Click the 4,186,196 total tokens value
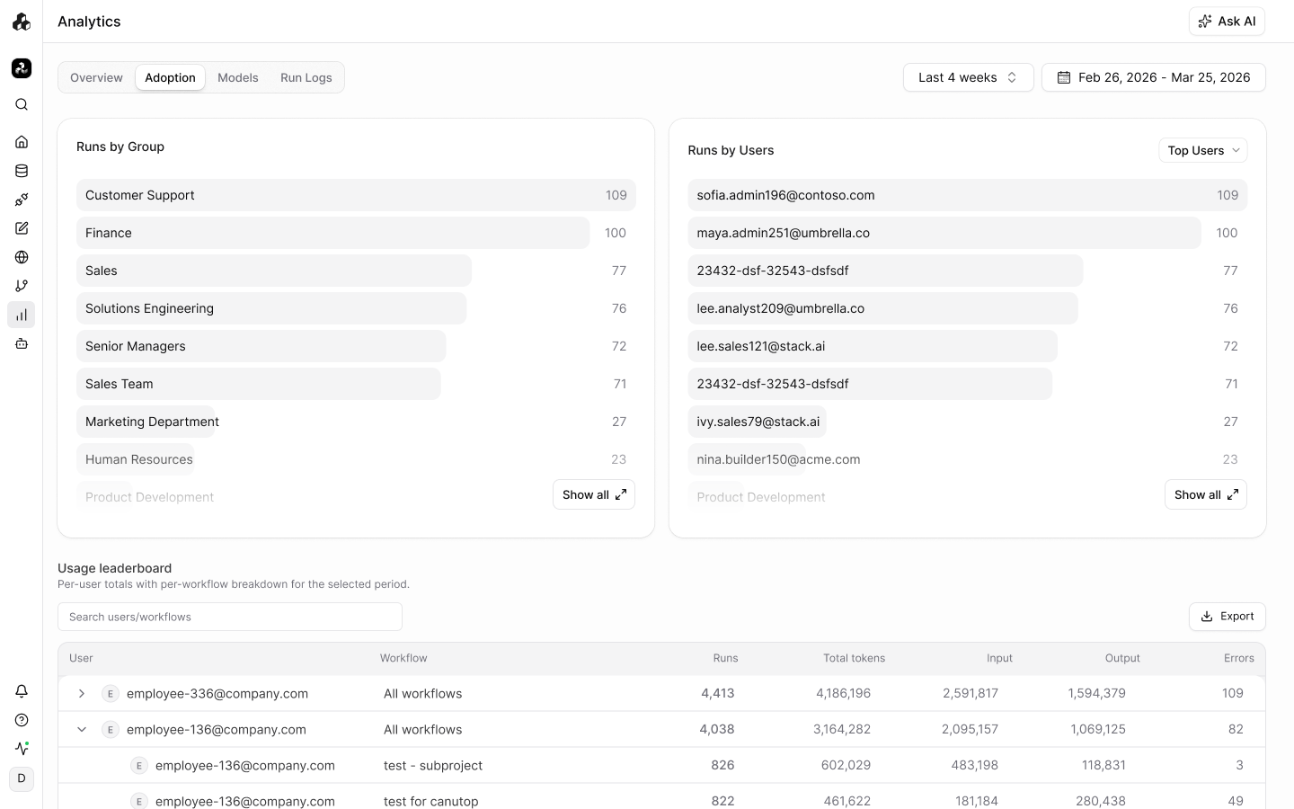Screen dimensions: 1294x809 click(x=843, y=693)
